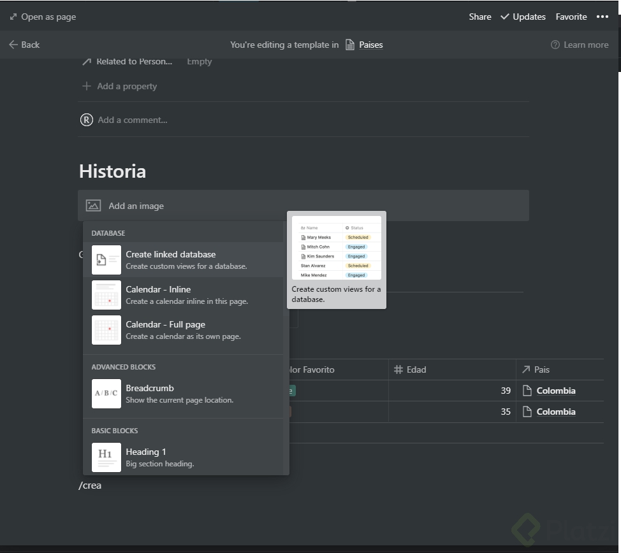Click the lor Favorito column header
This screenshot has width=621, height=553.
(339, 370)
